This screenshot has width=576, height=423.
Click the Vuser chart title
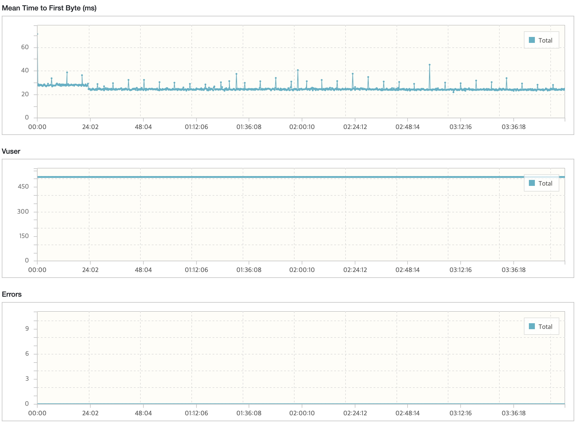[11, 151]
